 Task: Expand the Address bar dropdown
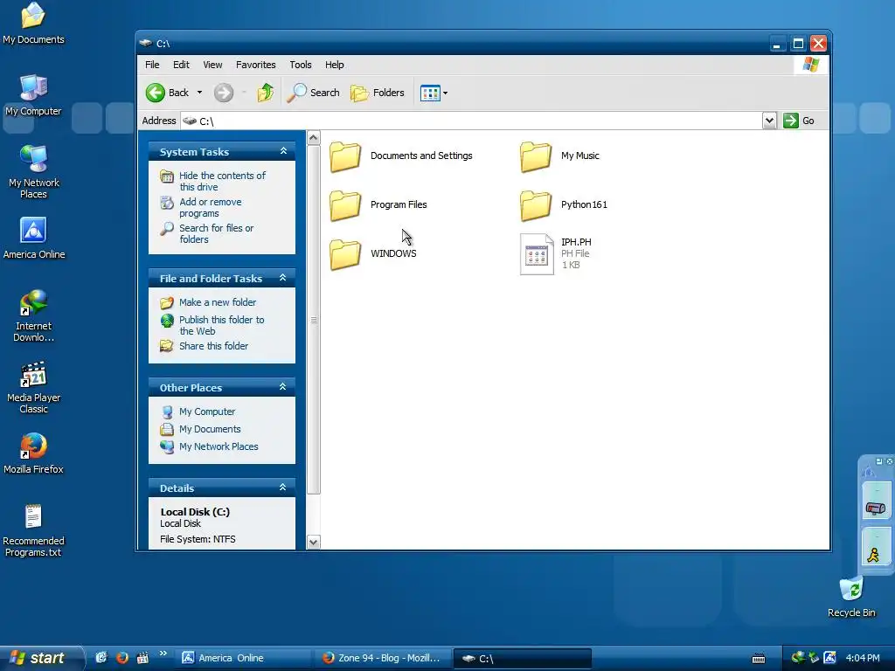(x=769, y=121)
